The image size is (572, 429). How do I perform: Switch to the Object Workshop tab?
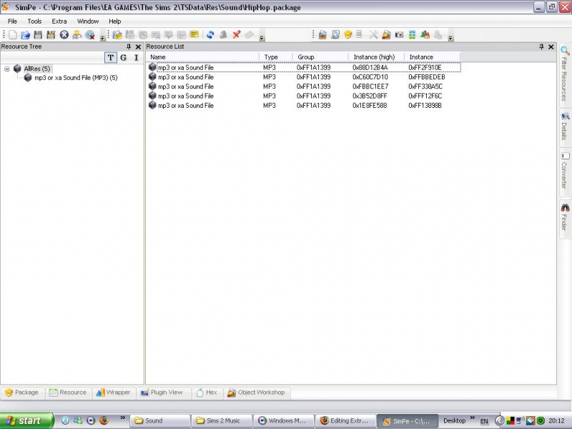pos(256,393)
